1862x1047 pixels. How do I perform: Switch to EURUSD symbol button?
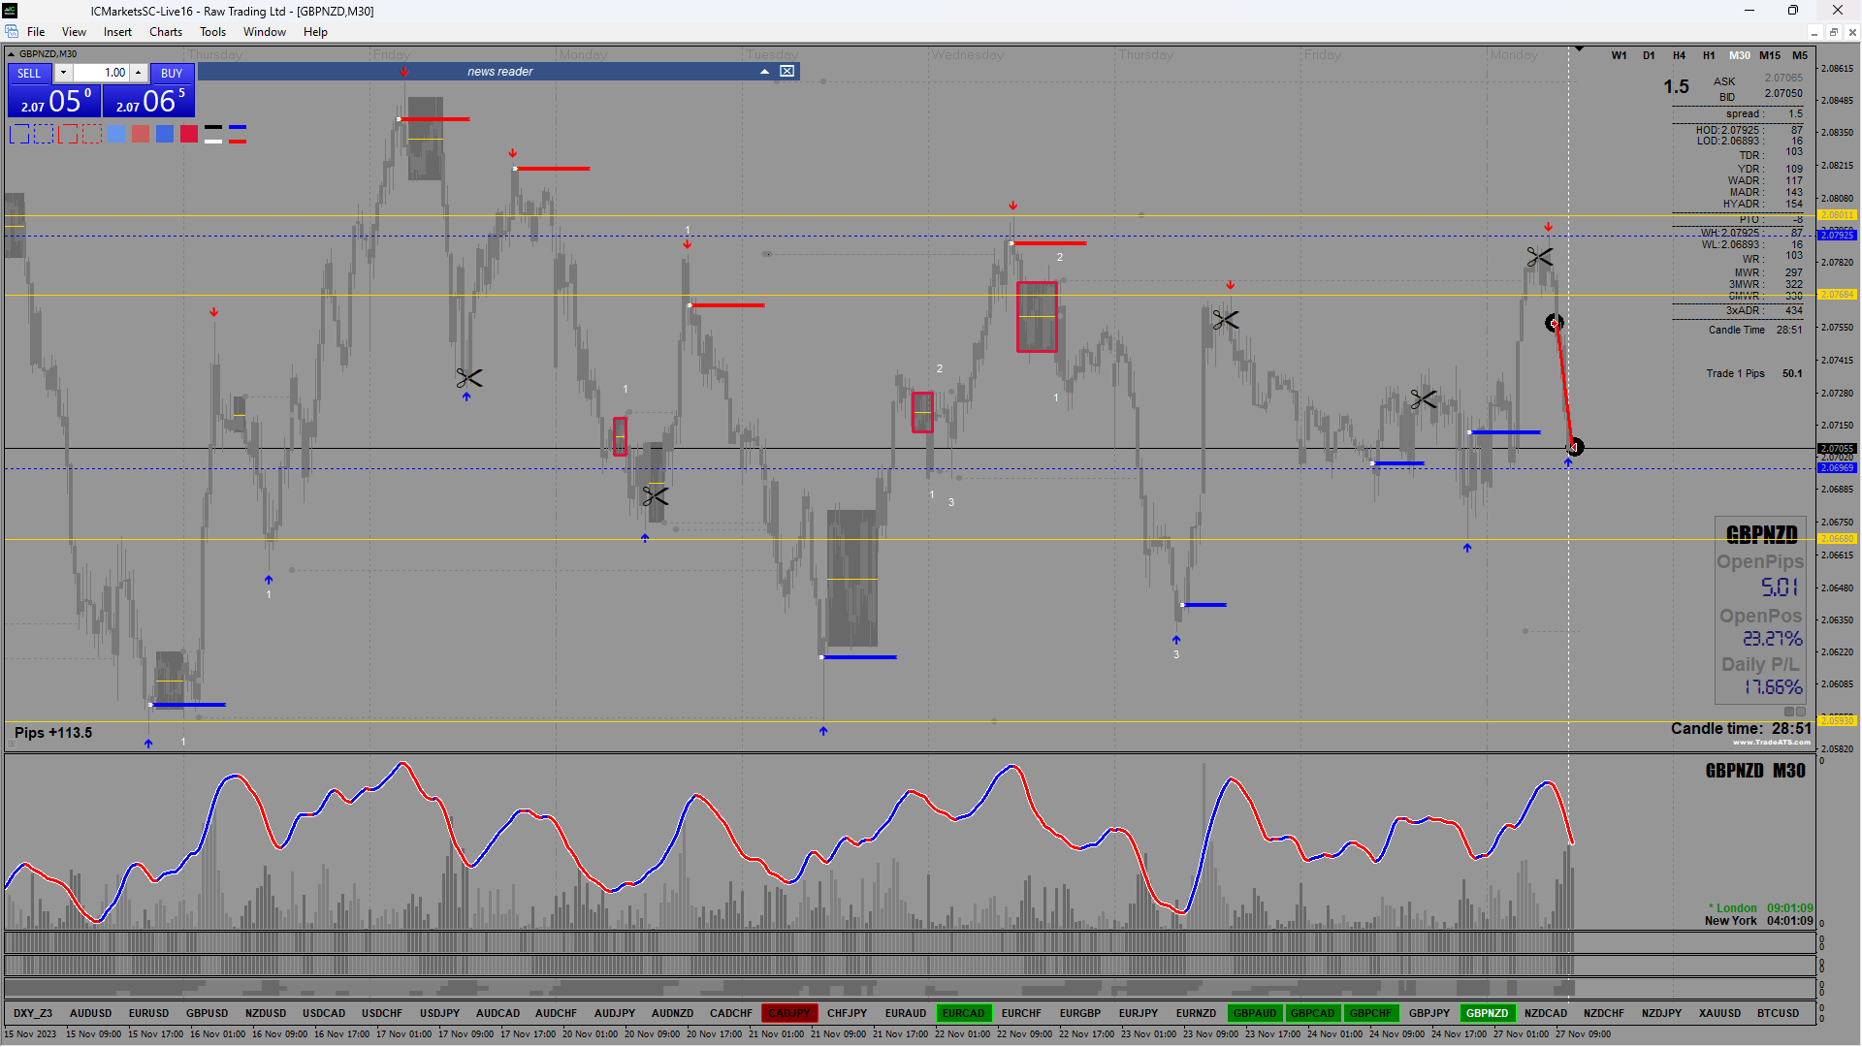(x=148, y=1013)
